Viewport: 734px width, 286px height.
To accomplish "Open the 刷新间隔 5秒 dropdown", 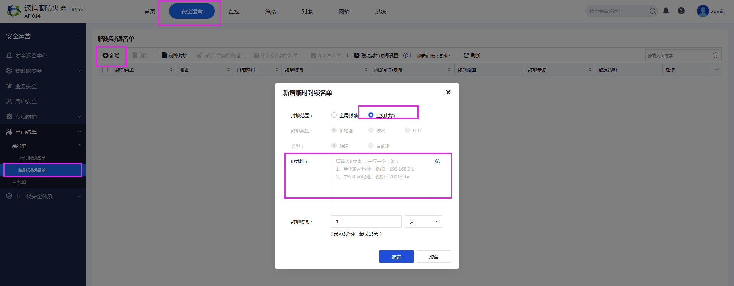I will (x=434, y=56).
